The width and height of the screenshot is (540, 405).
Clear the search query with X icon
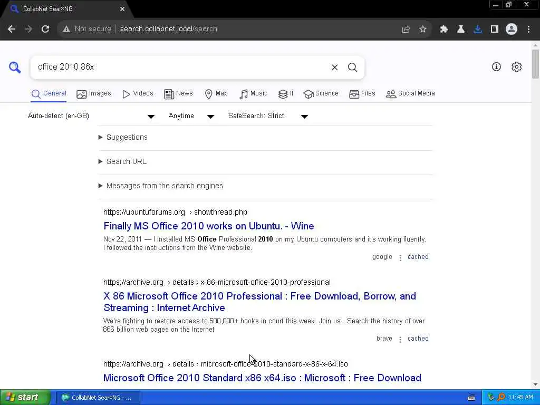pos(334,67)
